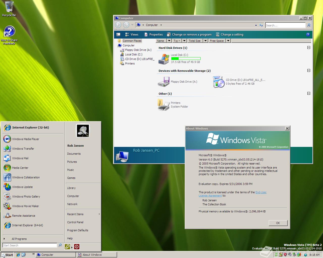Click Change a setting in command bar
The image size is (323, 258).
coord(229,35)
